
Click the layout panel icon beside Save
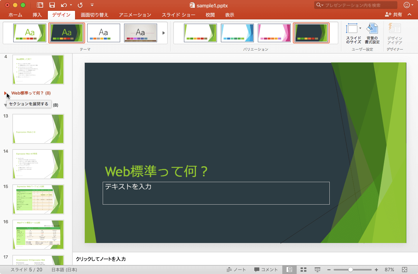pos(40,5)
